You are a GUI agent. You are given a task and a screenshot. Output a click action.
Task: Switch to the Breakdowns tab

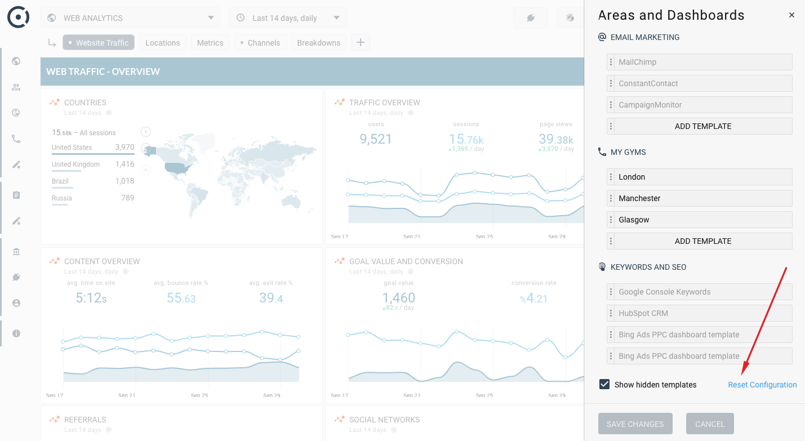pos(319,43)
